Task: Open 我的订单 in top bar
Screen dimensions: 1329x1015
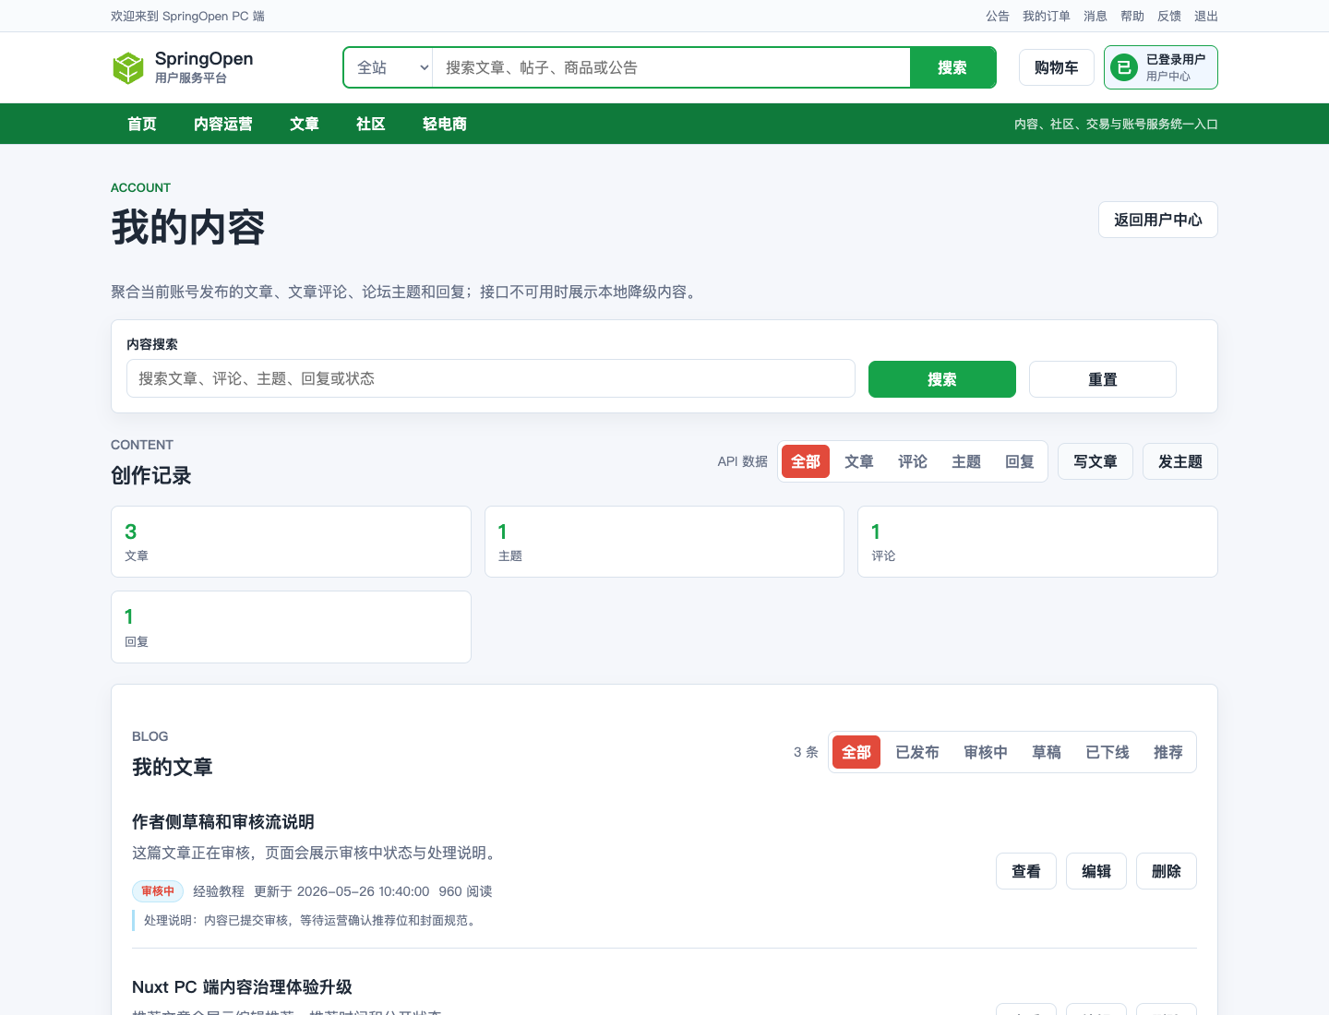Action: pyautogui.click(x=1047, y=16)
